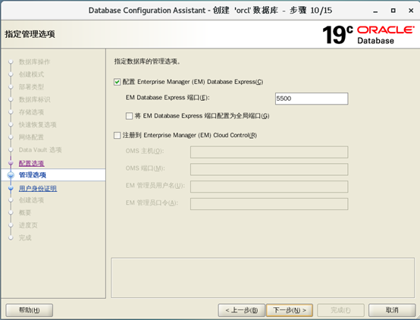Click the 完成(F) finish button

pos(340,310)
